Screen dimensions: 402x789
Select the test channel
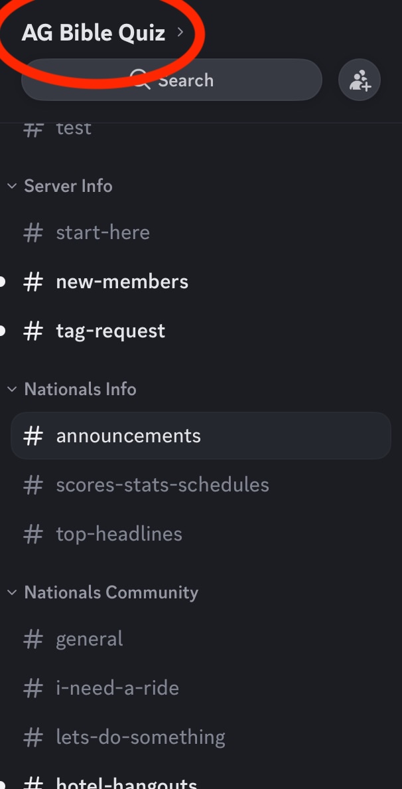[74, 128]
